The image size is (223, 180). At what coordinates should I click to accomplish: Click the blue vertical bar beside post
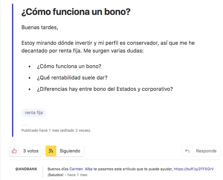point(13,70)
